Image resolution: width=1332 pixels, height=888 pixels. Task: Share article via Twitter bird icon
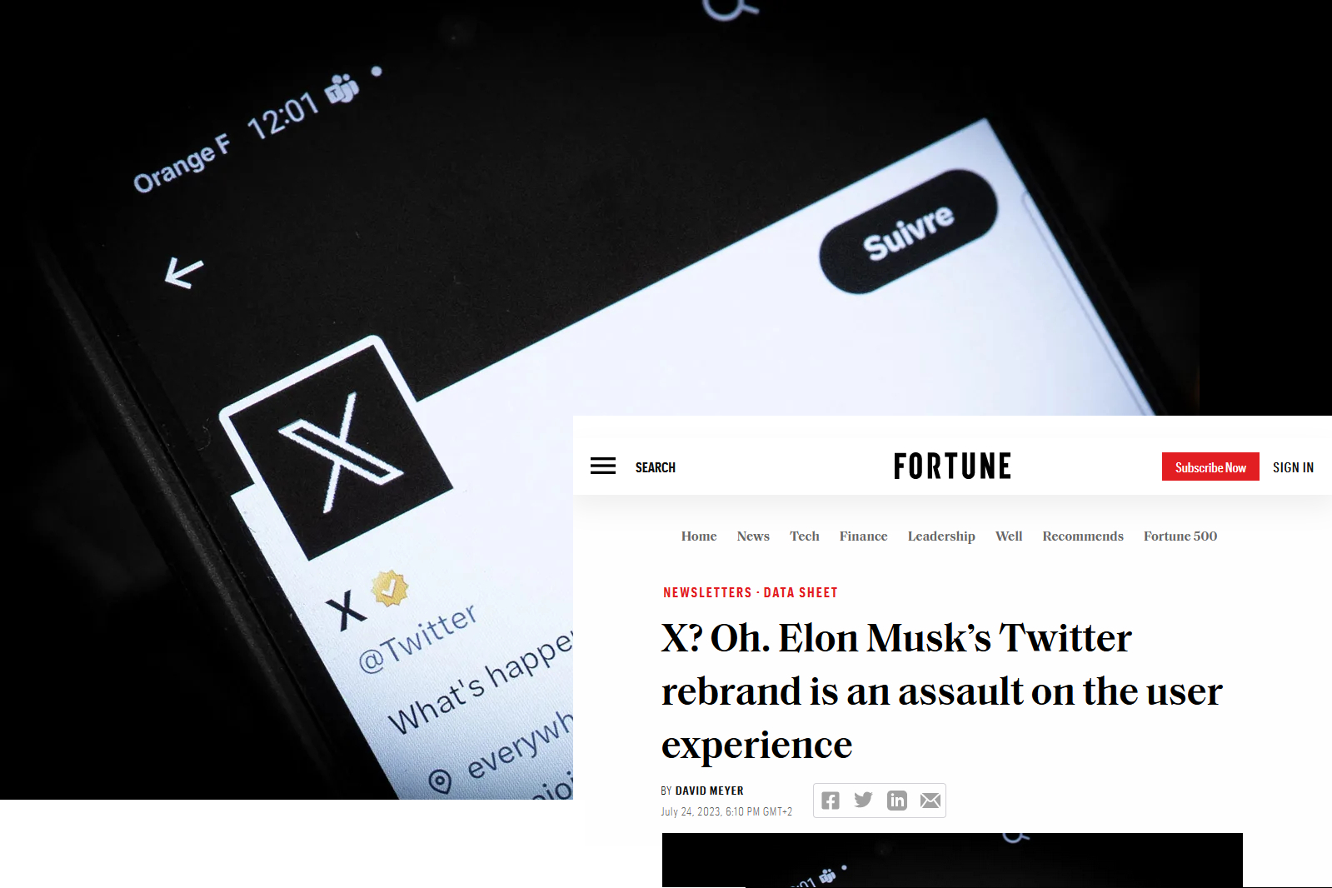coord(864,801)
